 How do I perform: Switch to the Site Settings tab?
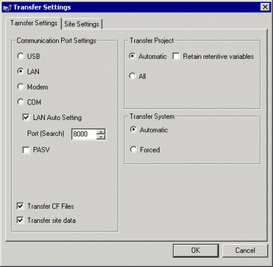82,24
